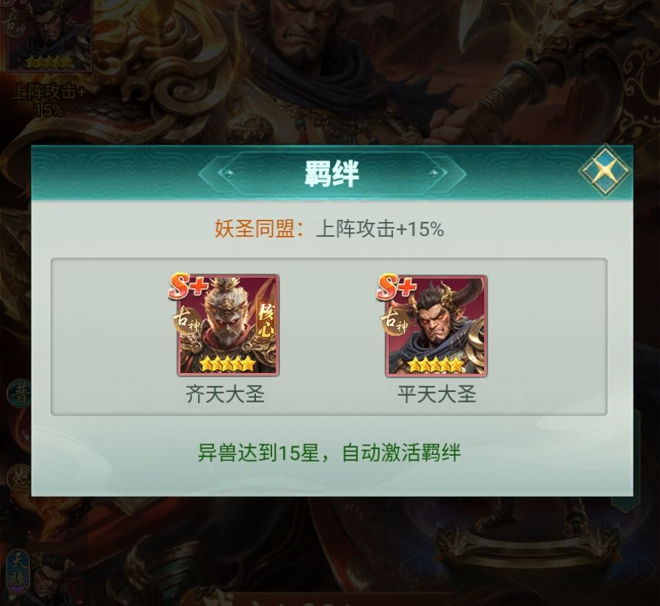
Task: Select the 平天大圣 hero portrait
Action: 436,325
